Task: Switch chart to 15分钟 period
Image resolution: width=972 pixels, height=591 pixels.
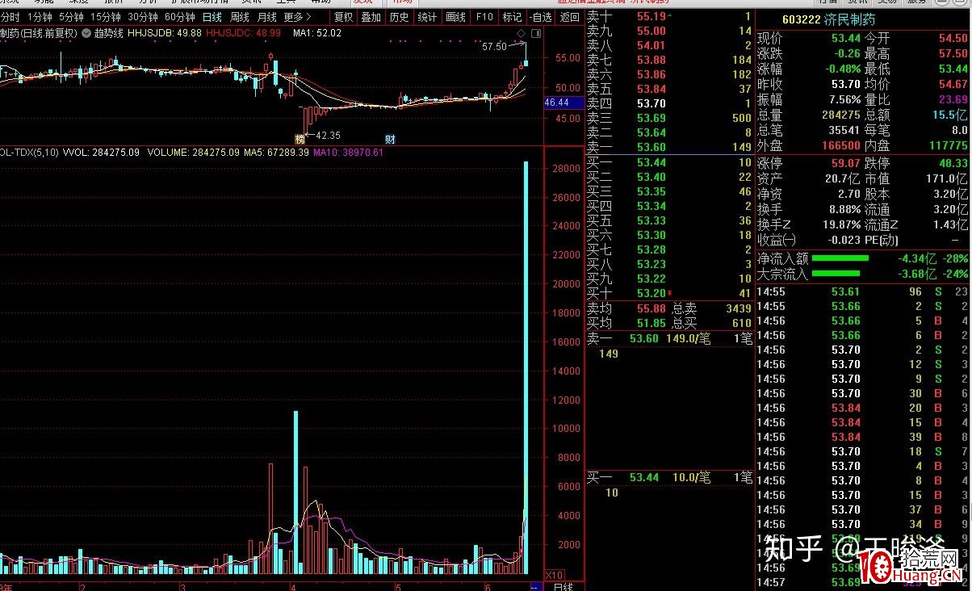Action: (x=106, y=17)
